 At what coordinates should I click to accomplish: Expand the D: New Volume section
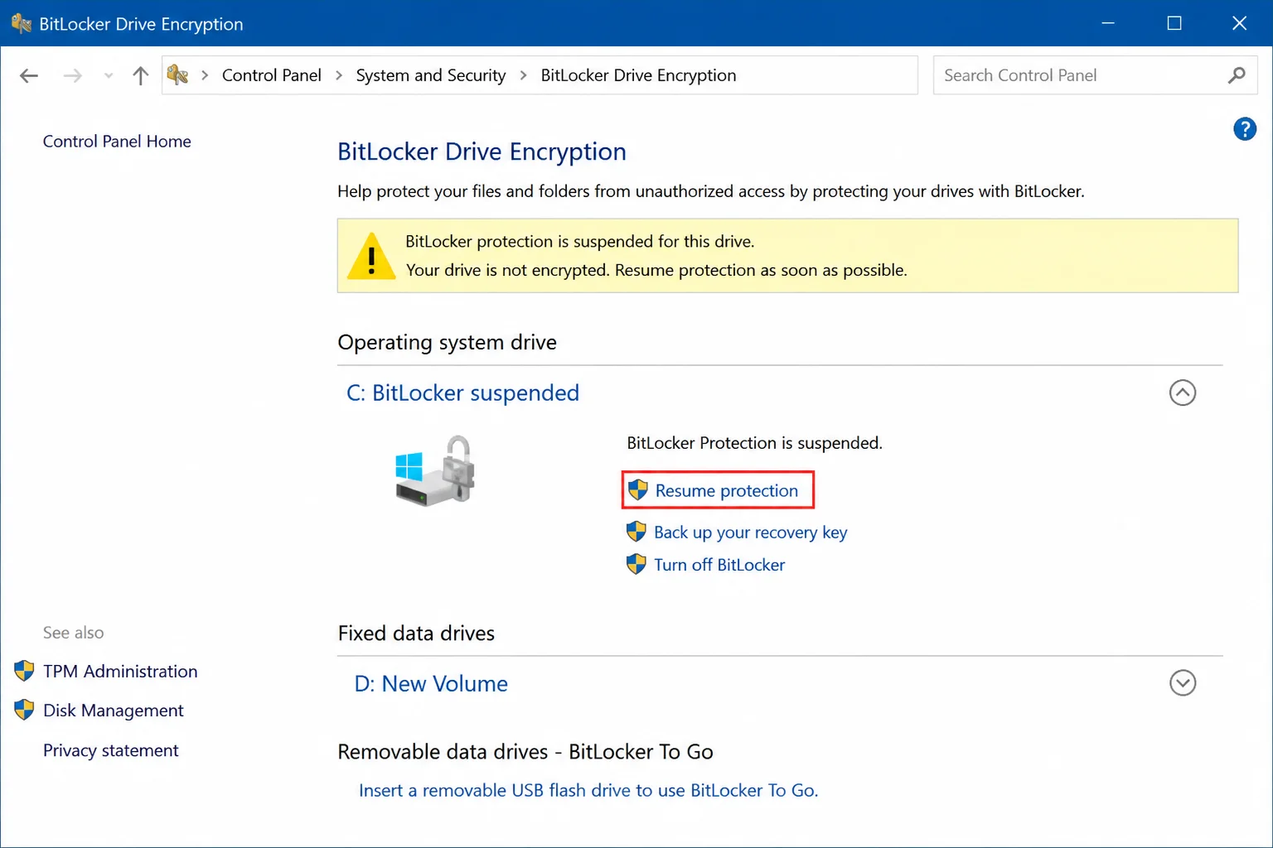[1183, 683]
